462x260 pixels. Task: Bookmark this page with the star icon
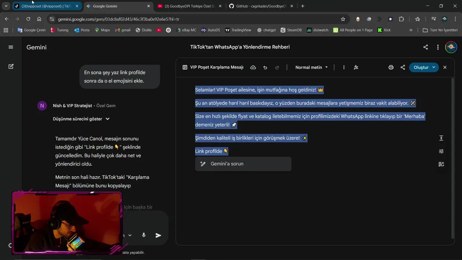coord(343,19)
